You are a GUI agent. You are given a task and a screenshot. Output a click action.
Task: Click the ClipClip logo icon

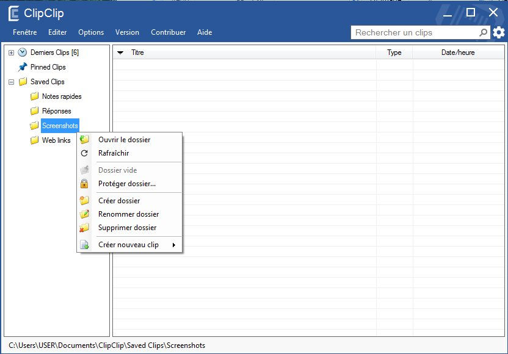13,13
